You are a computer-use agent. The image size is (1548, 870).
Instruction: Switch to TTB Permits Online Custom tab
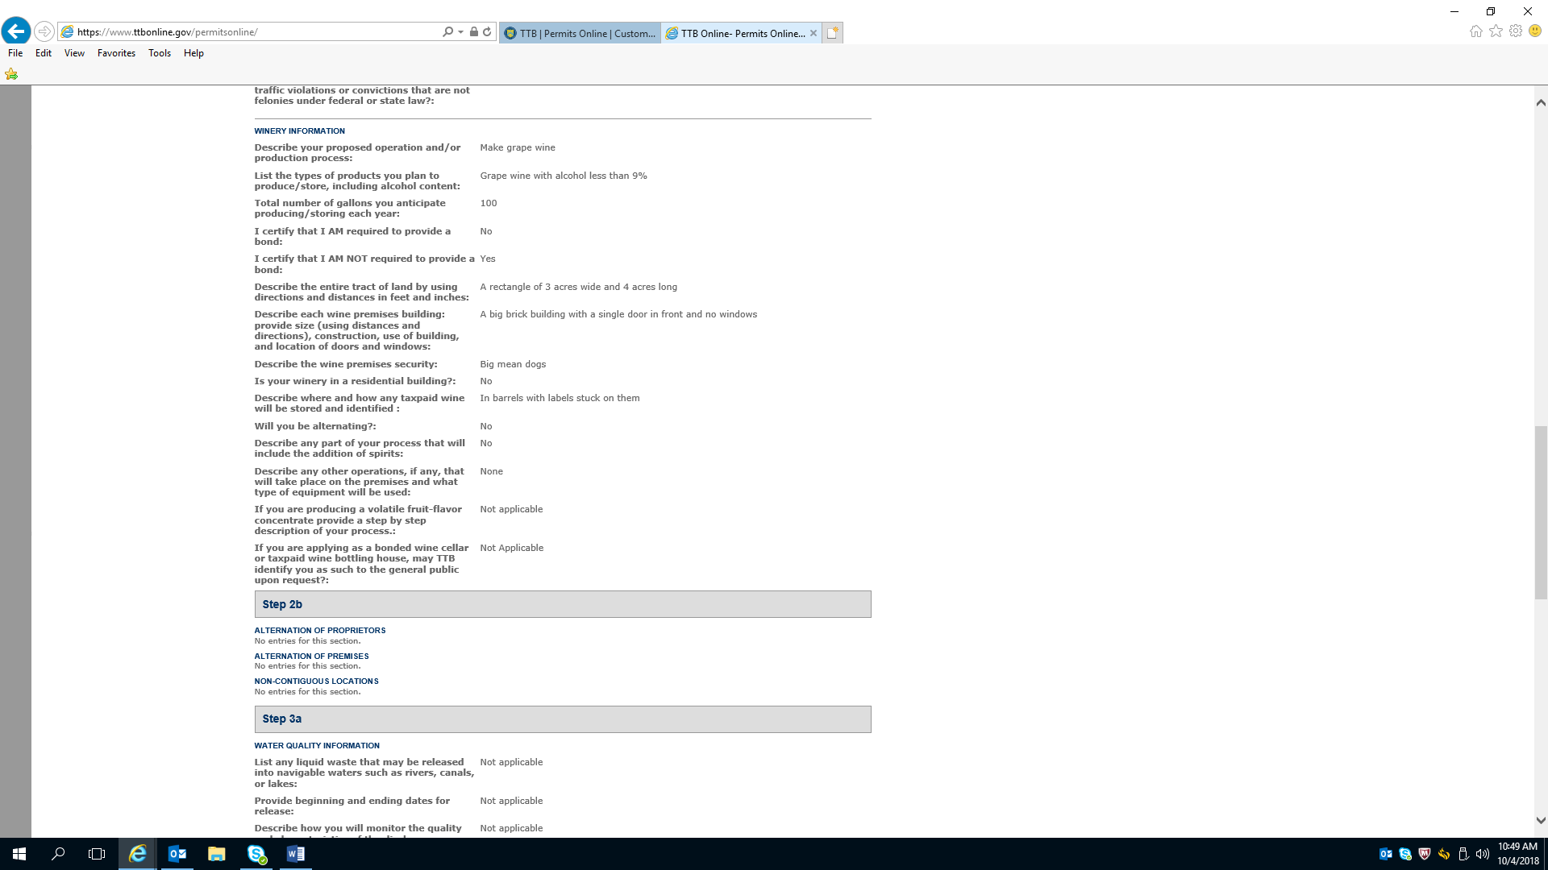(x=580, y=33)
